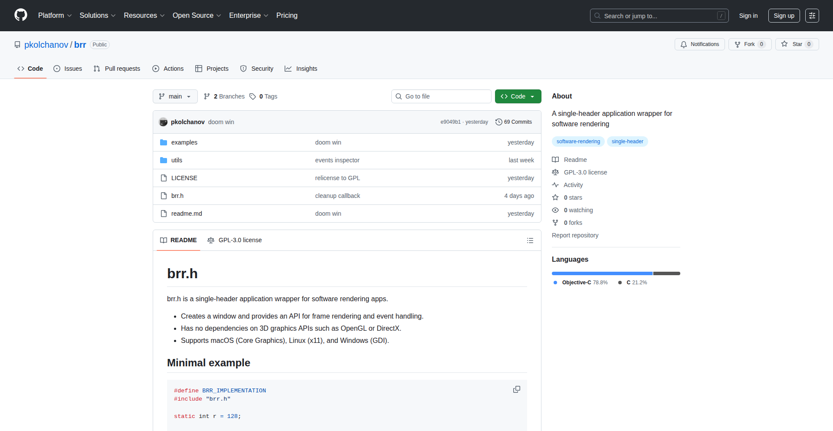Click the 69 Commits history link
This screenshot has height=431, width=833.
pyautogui.click(x=514, y=122)
